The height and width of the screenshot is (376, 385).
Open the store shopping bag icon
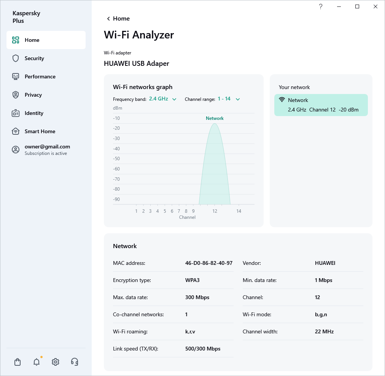point(17,362)
